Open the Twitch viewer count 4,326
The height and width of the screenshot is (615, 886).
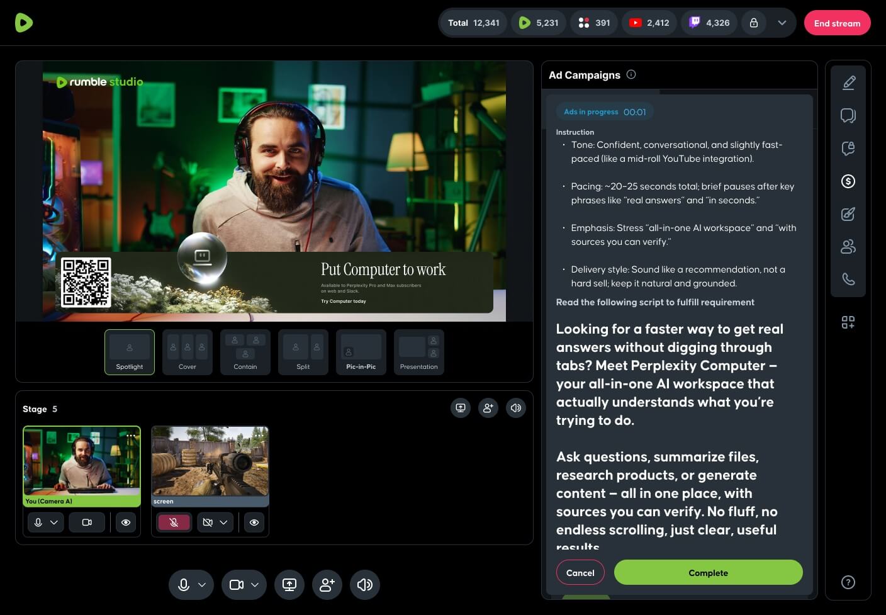(x=709, y=23)
